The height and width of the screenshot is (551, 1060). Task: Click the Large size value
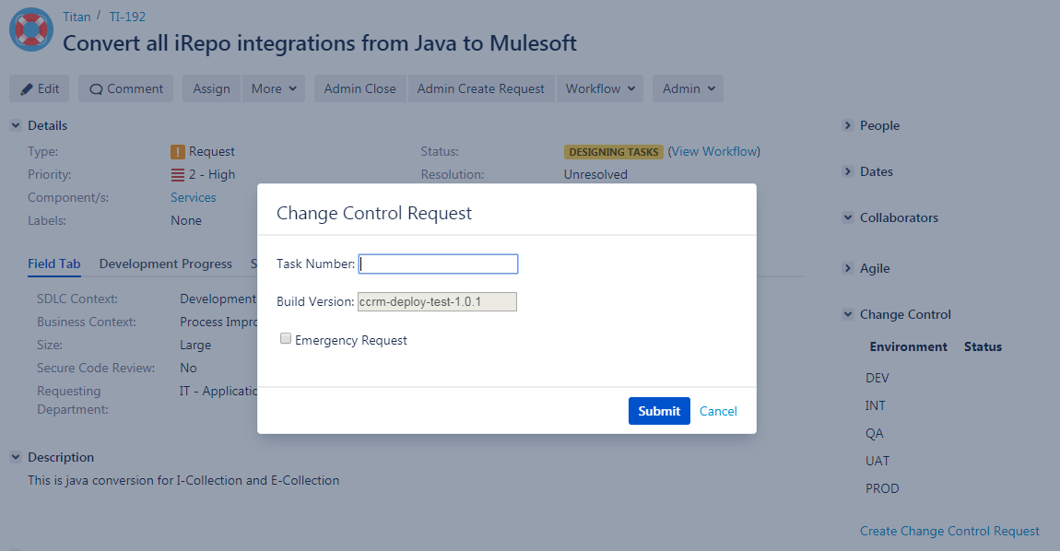[x=195, y=345]
